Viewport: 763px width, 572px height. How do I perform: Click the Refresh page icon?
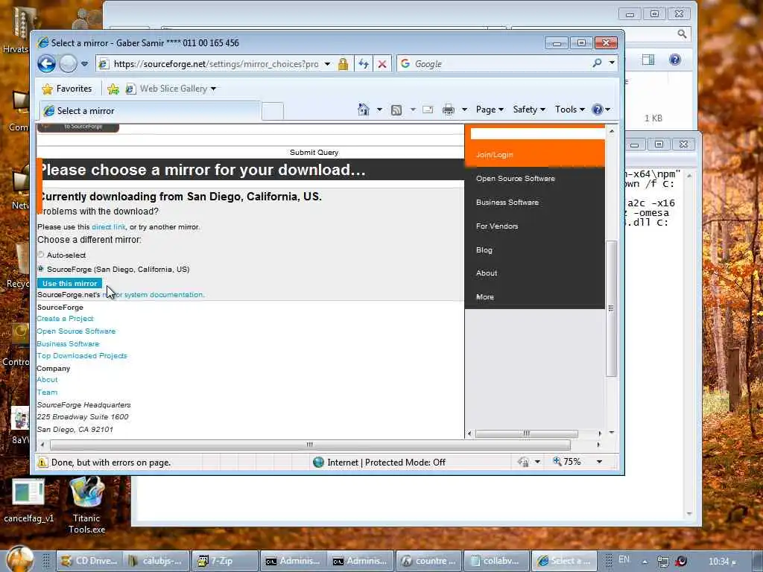pos(364,64)
